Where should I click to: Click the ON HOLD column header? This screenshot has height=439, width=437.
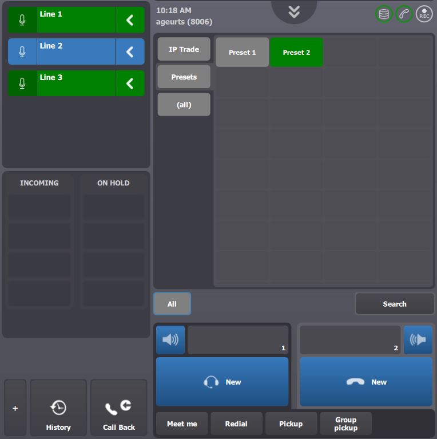click(113, 183)
